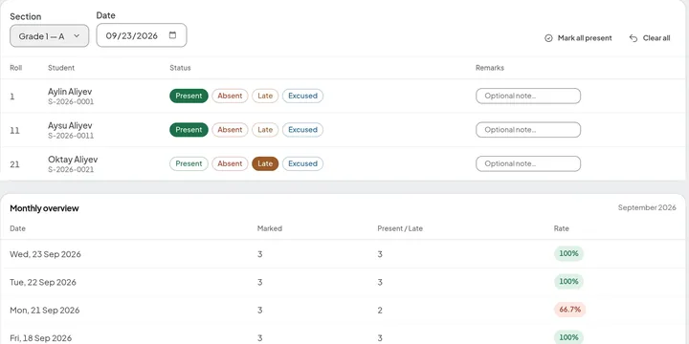Click remarks note field for Oktay Aliyev
The image size is (689, 344).
click(528, 163)
